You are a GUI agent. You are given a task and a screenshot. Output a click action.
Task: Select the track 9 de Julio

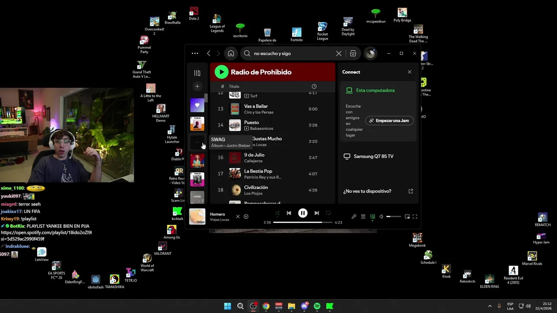(x=254, y=155)
